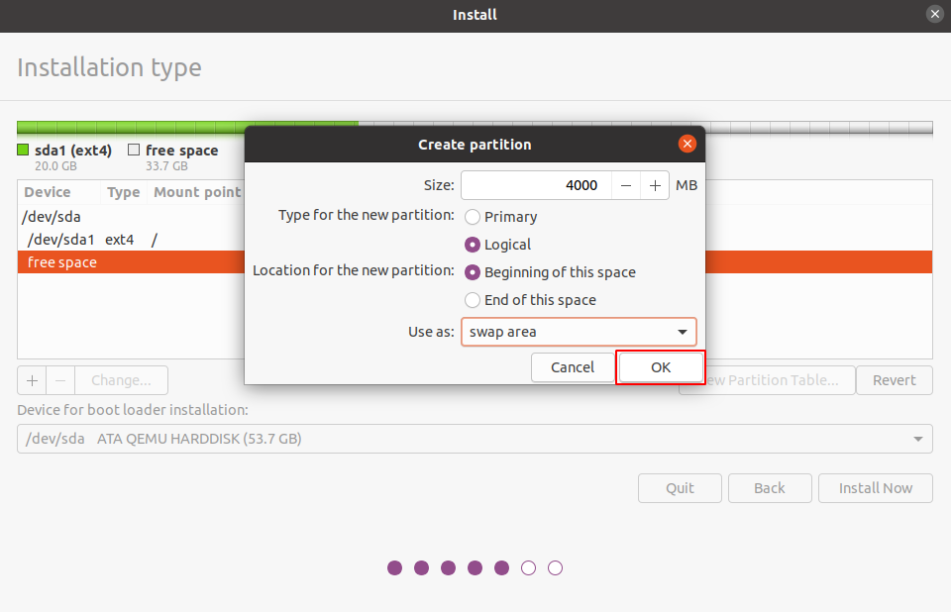Increase partition size with plus button
Screen dimensions: 951x612
tap(655, 185)
